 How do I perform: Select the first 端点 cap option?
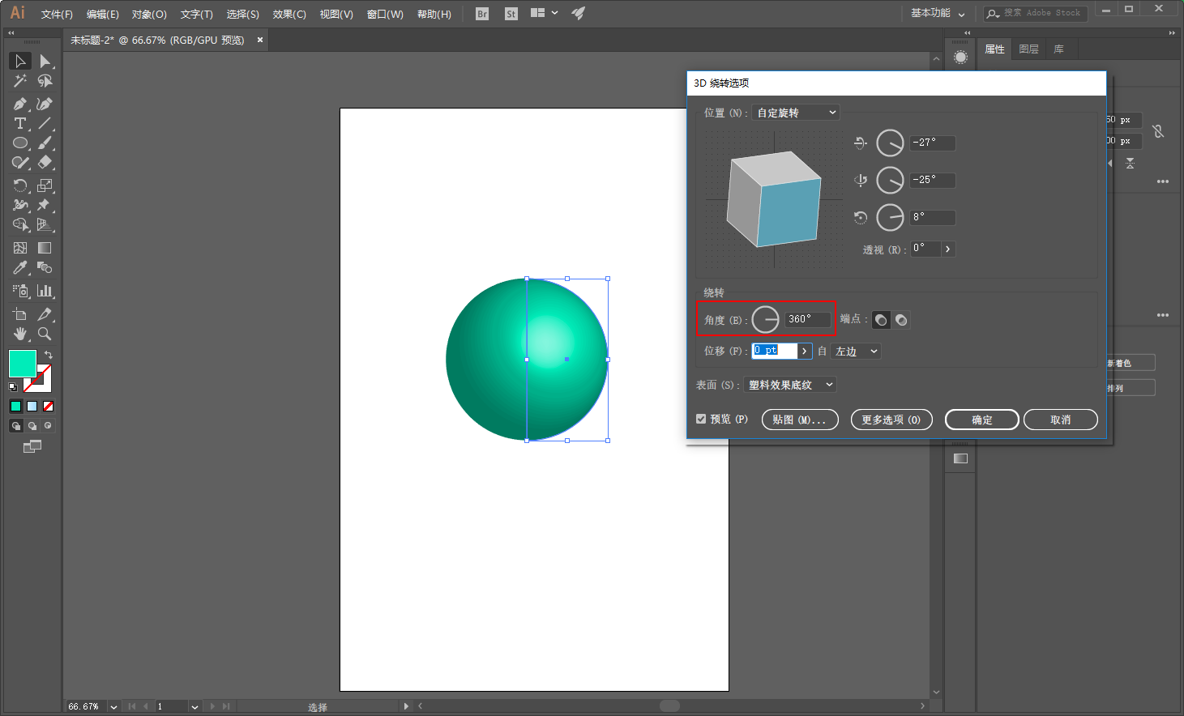[x=881, y=319]
